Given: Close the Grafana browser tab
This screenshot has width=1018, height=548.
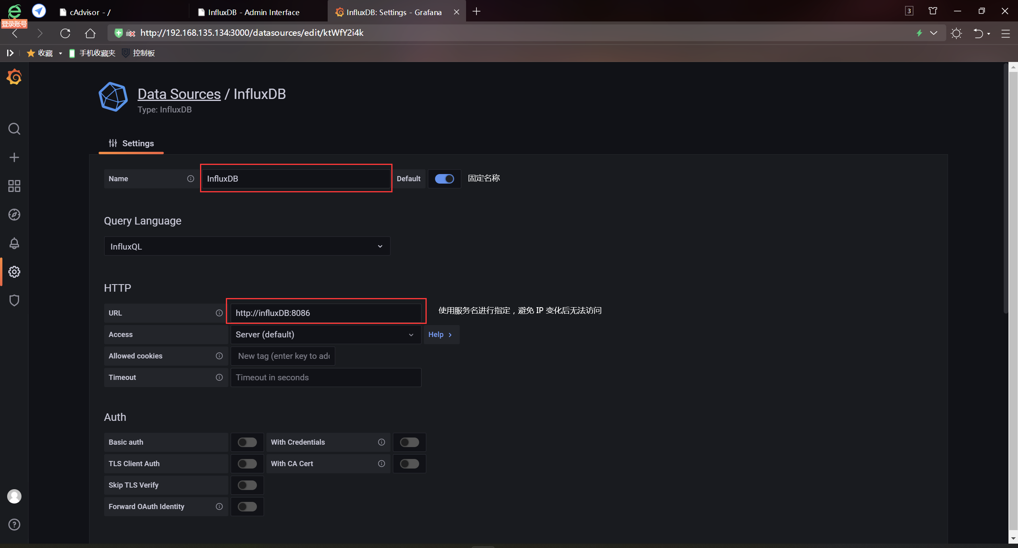Looking at the screenshot, I should (457, 12).
